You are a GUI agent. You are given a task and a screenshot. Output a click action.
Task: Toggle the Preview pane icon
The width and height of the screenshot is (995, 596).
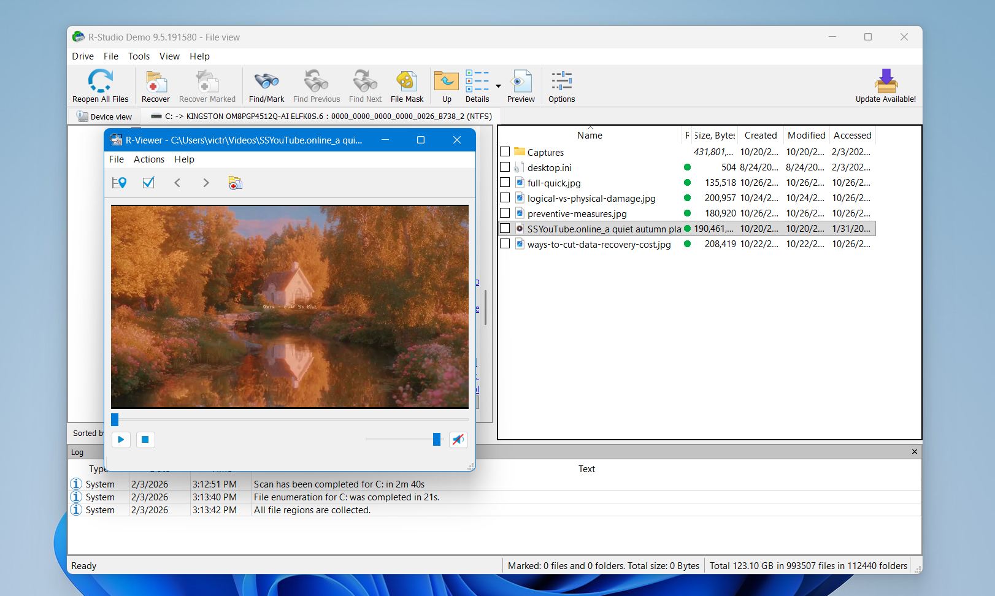pyautogui.click(x=521, y=82)
